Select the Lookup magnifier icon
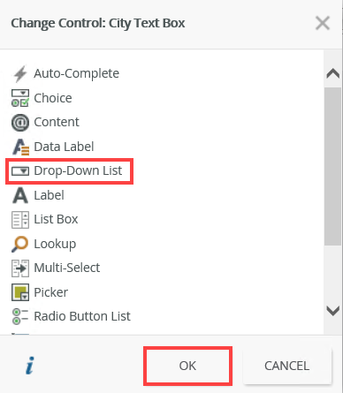Image resolution: width=343 pixels, height=393 pixels. (20, 244)
